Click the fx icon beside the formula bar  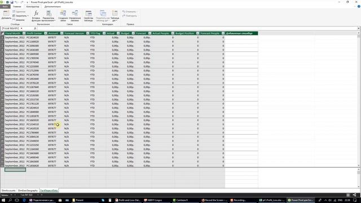click(x=35, y=28)
